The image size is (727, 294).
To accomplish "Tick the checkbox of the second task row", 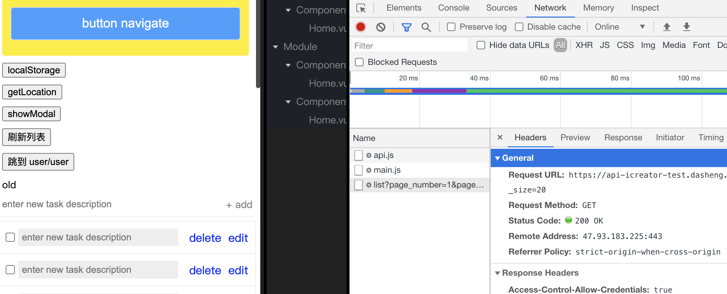I will coord(10,270).
